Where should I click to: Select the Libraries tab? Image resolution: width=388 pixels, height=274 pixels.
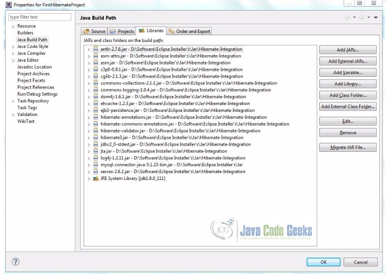151,31
